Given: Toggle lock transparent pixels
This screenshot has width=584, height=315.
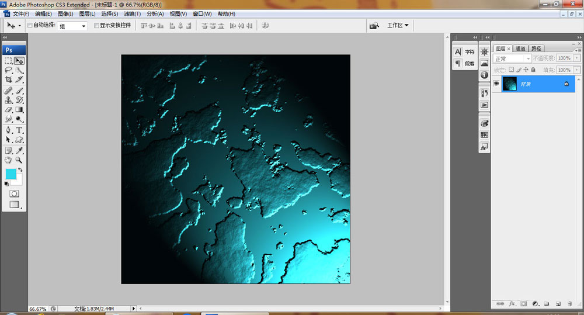Looking at the screenshot, I should 512,70.
